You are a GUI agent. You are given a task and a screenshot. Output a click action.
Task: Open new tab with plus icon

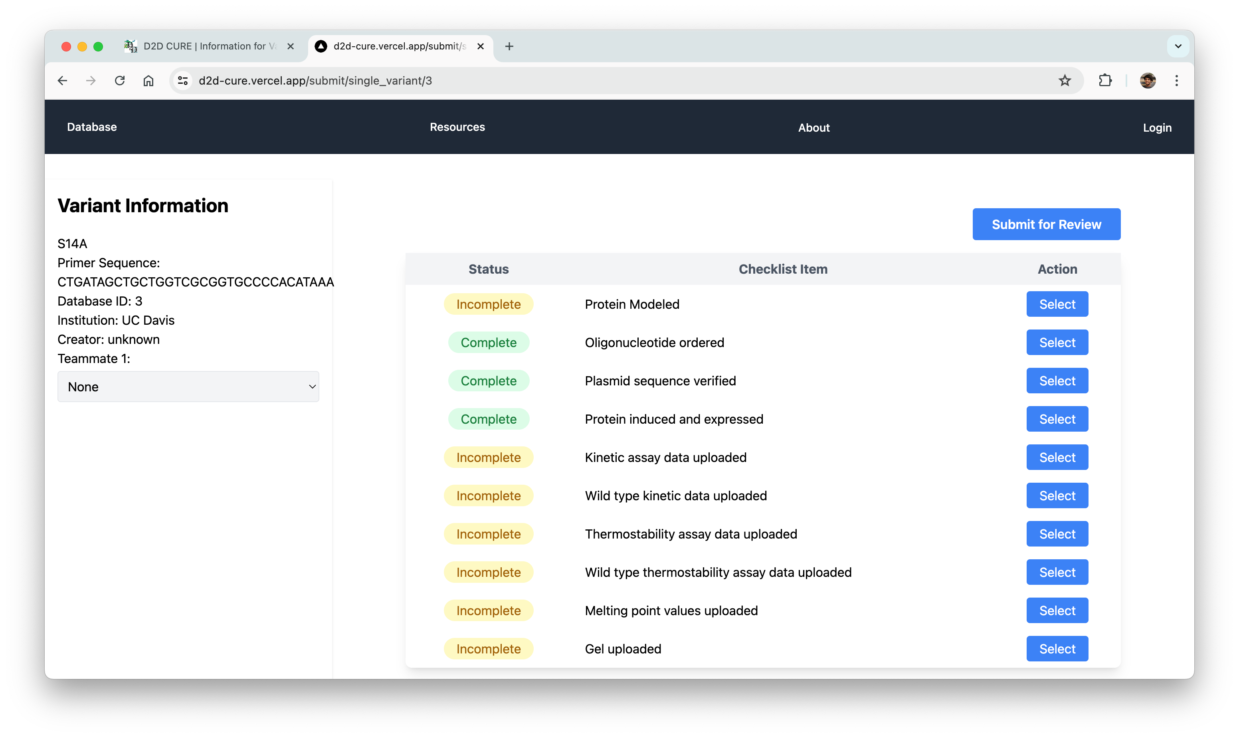(x=509, y=46)
